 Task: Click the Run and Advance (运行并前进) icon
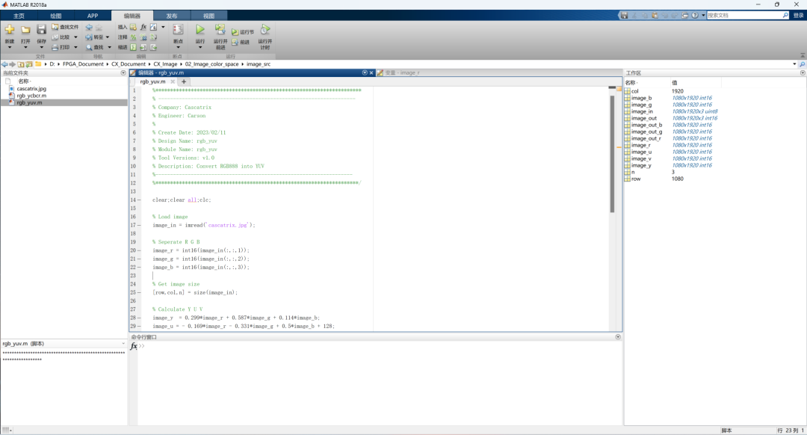coord(220,30)
